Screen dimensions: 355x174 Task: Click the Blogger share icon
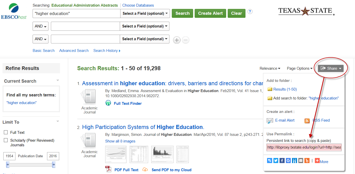coord(307,161)
